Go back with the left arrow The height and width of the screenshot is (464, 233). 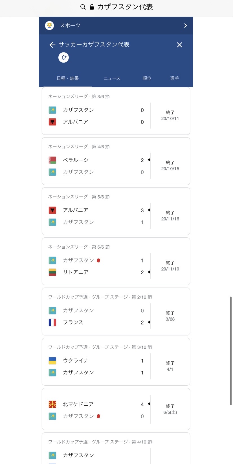pyautogui.click(x=52, y=45)
